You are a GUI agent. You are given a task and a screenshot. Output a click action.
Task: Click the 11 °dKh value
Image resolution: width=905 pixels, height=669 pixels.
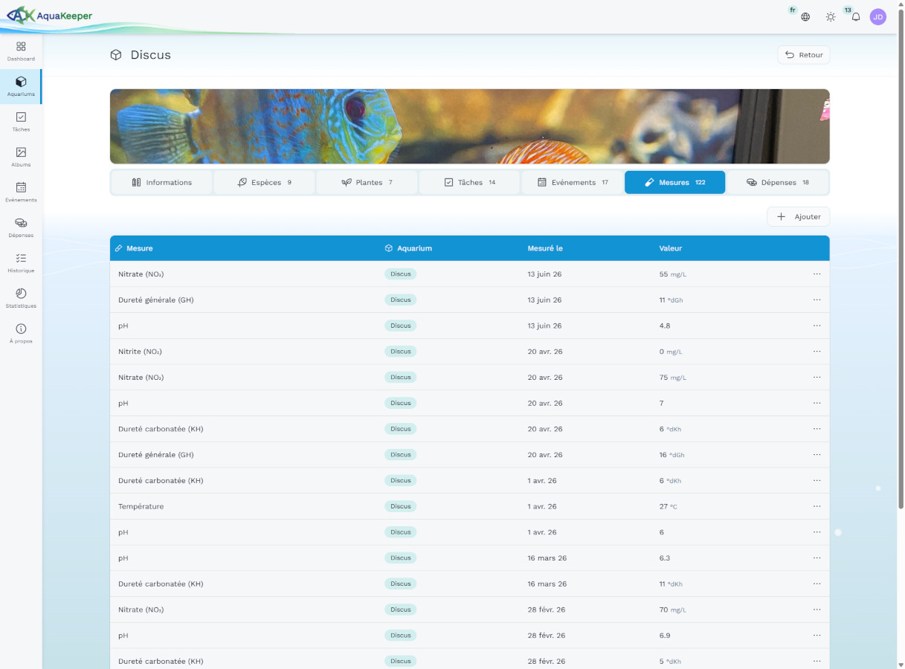[x=671, y=584]
